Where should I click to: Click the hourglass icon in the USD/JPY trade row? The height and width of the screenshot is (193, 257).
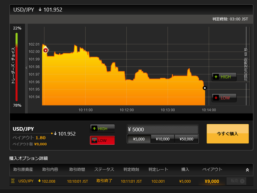pos(13,181)
